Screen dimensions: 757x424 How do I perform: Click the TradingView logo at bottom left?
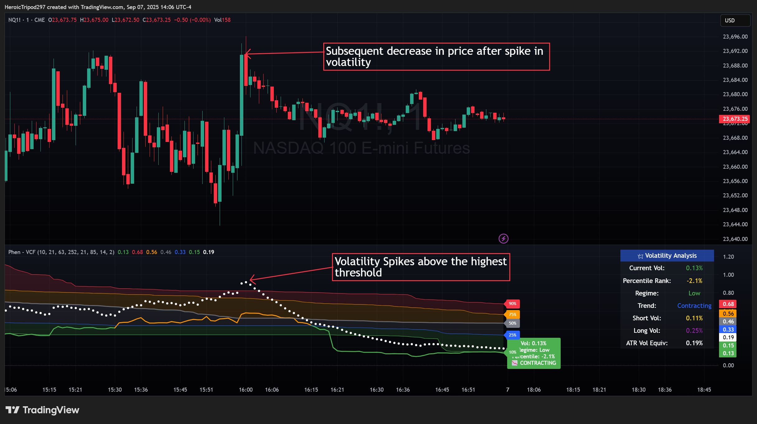pyautogui.click(x=42, y=410)
